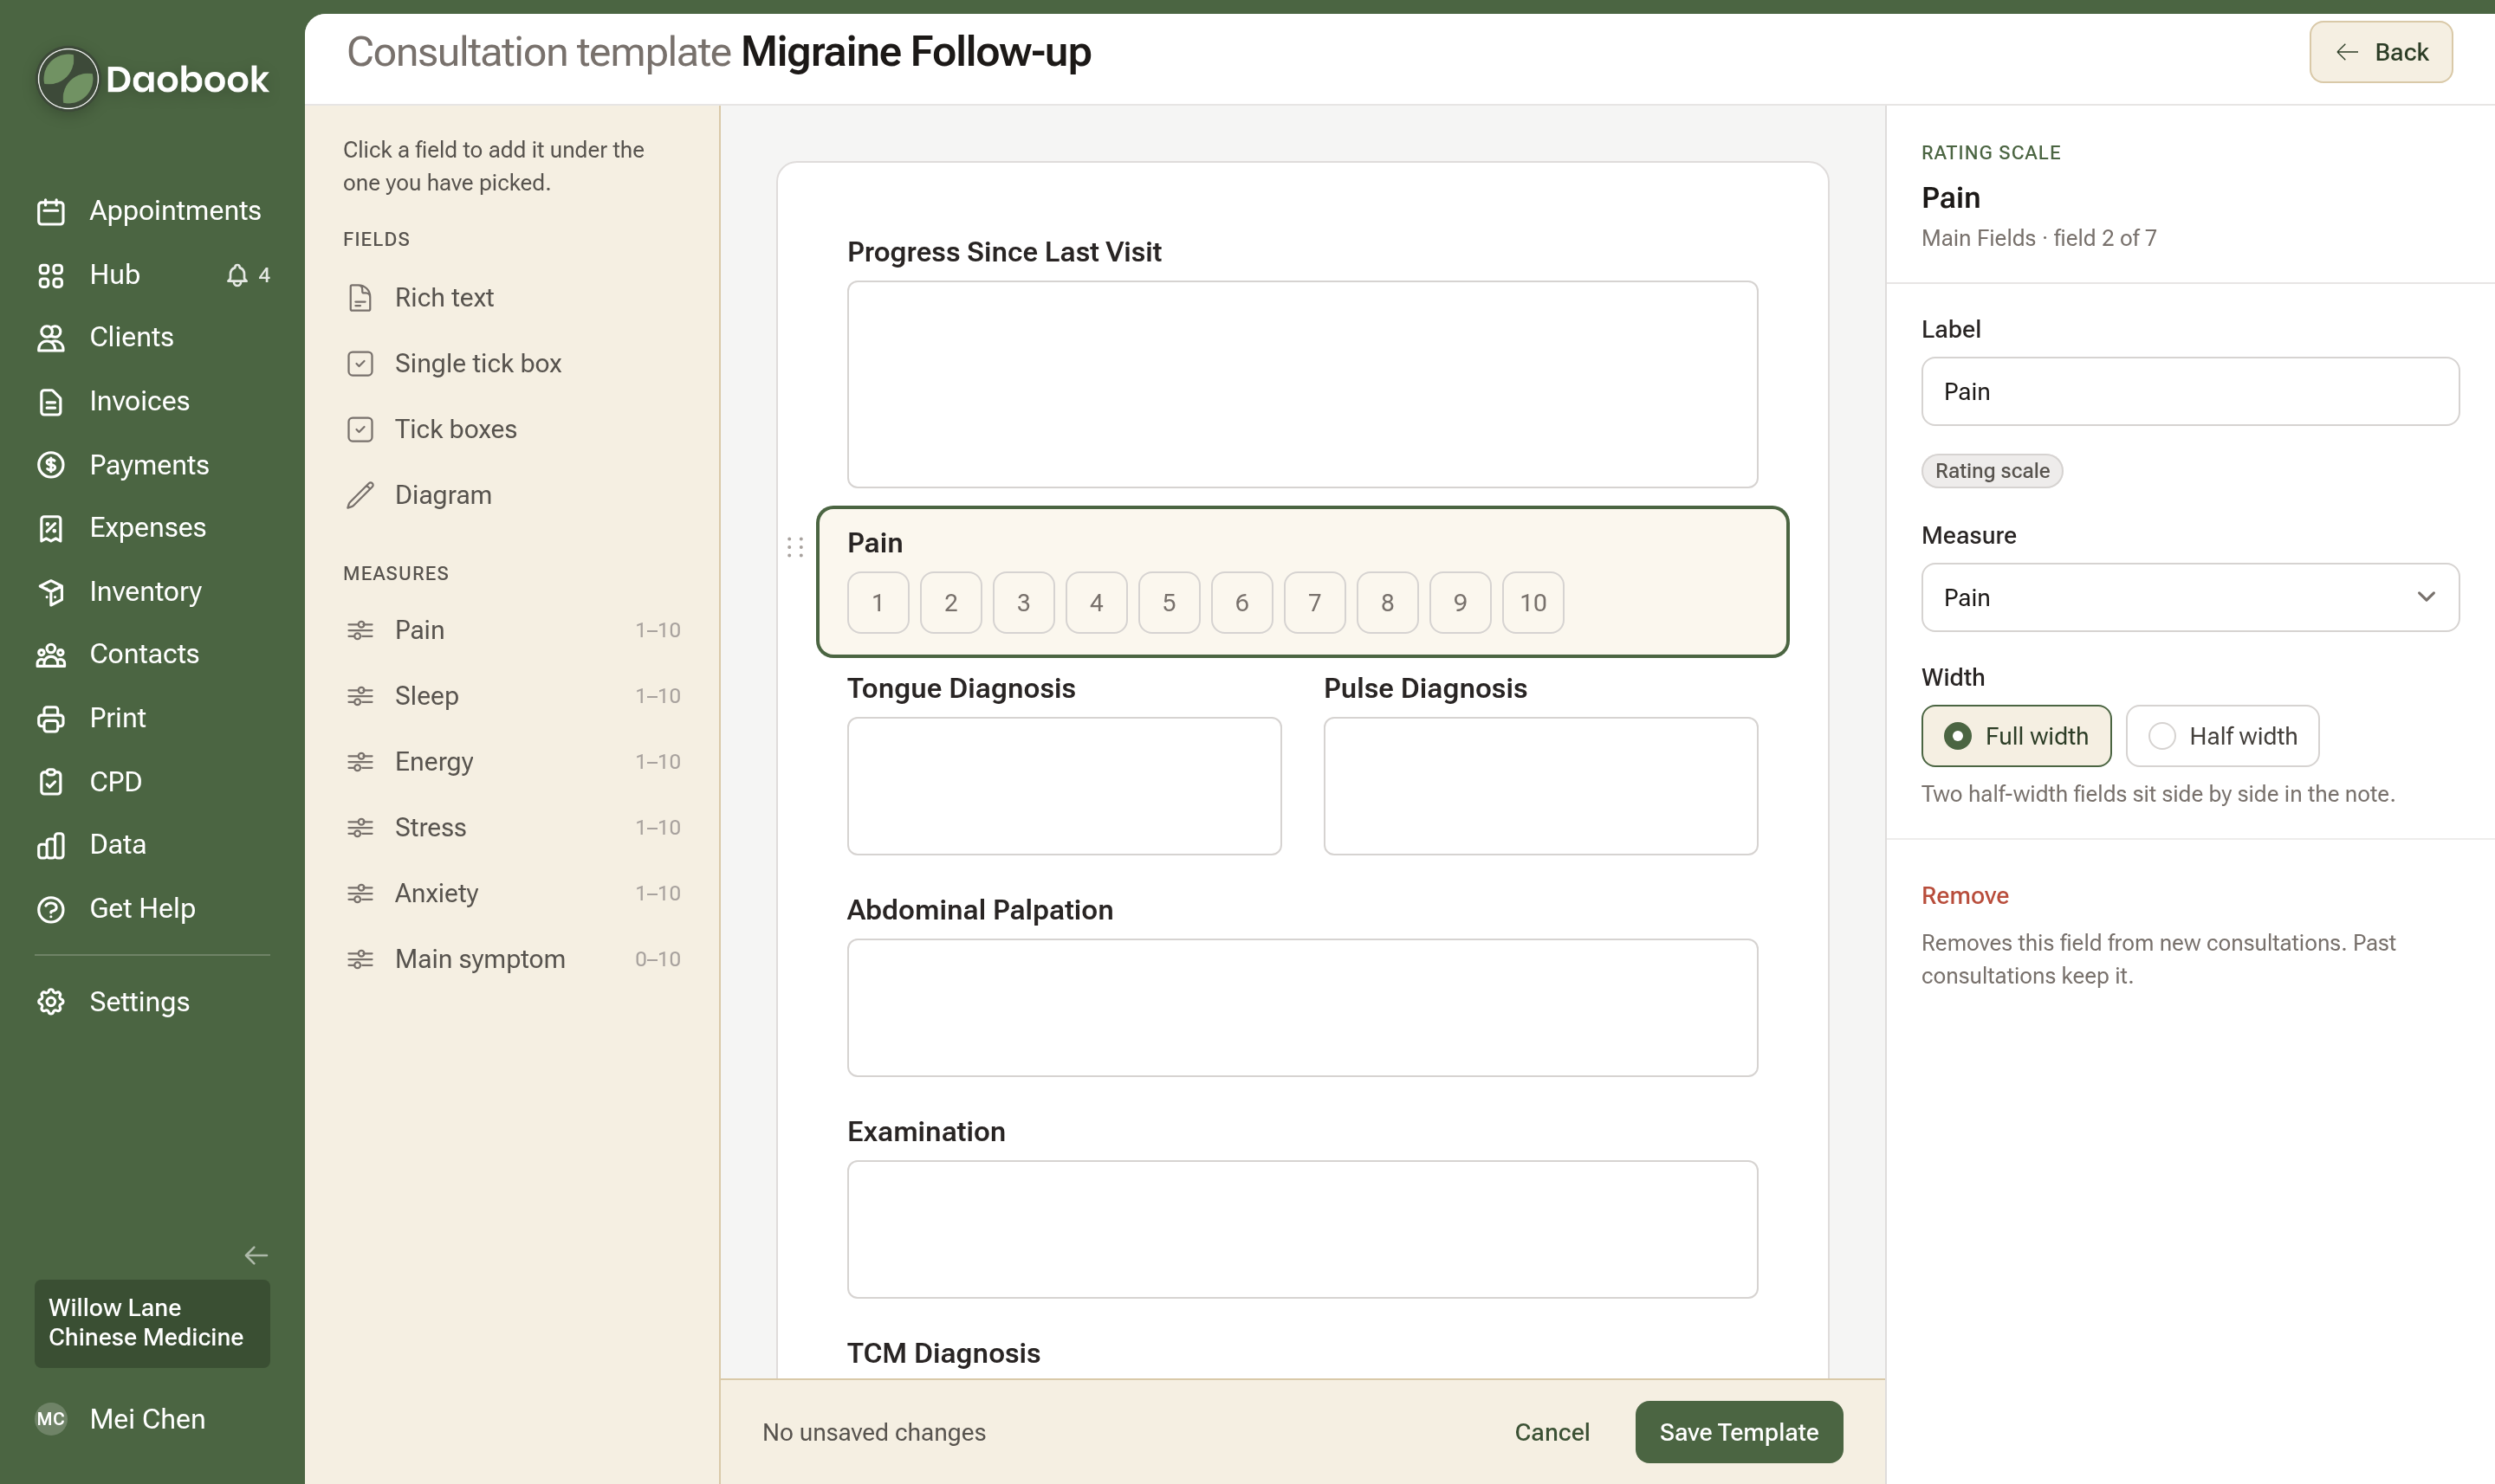Viewport: 2495px width, 1484px height.
Task: Select the Tongue Diagnosis field
Action: click(x=1064, y=786)
